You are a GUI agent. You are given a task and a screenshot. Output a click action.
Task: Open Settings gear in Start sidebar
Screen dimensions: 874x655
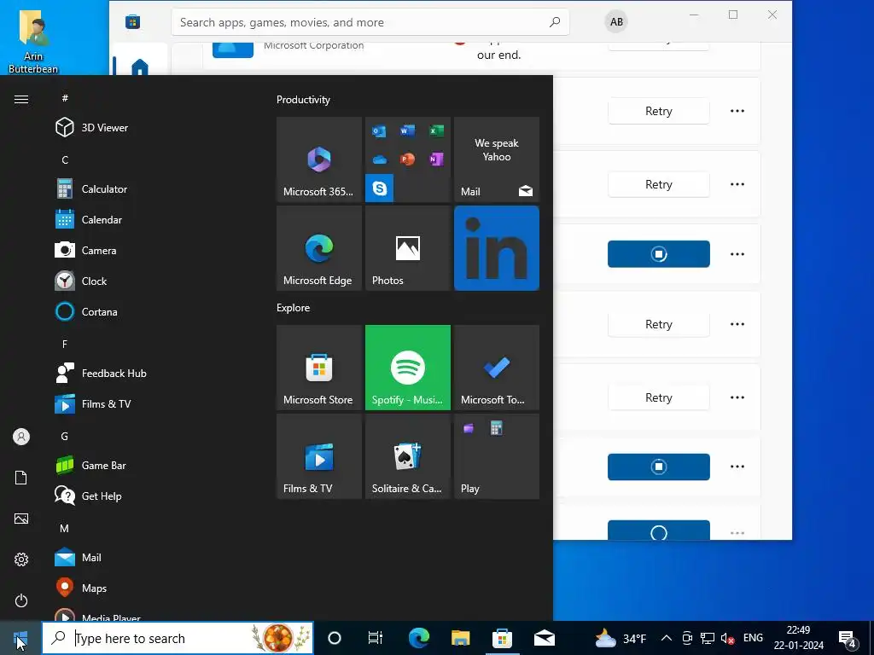pyautogui.click(x=21, y=559)
